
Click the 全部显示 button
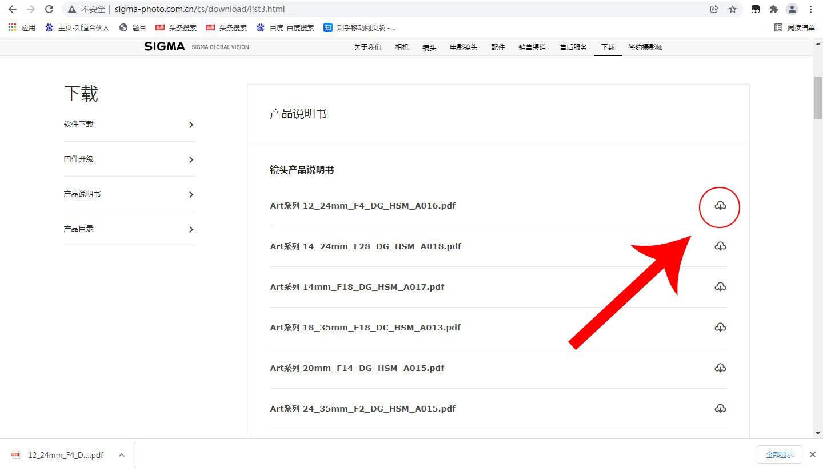pyautogui.click(x=780, y=454)
